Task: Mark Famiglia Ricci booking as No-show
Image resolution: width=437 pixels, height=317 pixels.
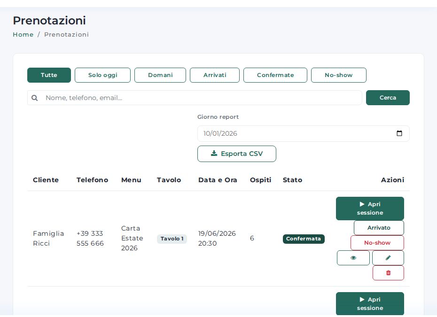Action: point(377,243)
